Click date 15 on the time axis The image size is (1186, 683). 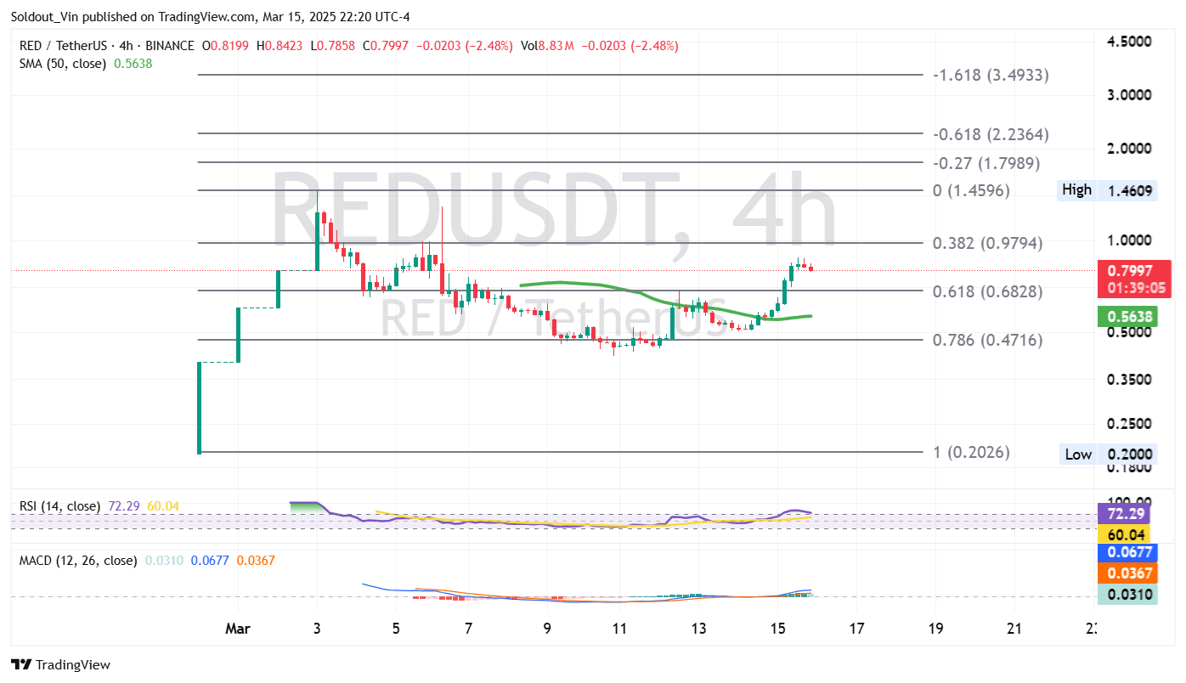coord(778,629)
